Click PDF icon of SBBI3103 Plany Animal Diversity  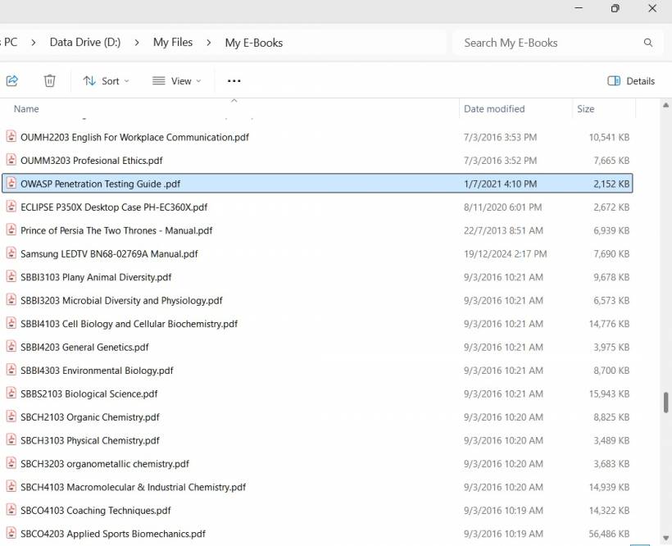[11, 276]
